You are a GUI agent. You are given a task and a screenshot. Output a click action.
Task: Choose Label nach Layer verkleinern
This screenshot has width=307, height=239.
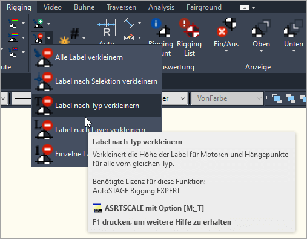97,130
